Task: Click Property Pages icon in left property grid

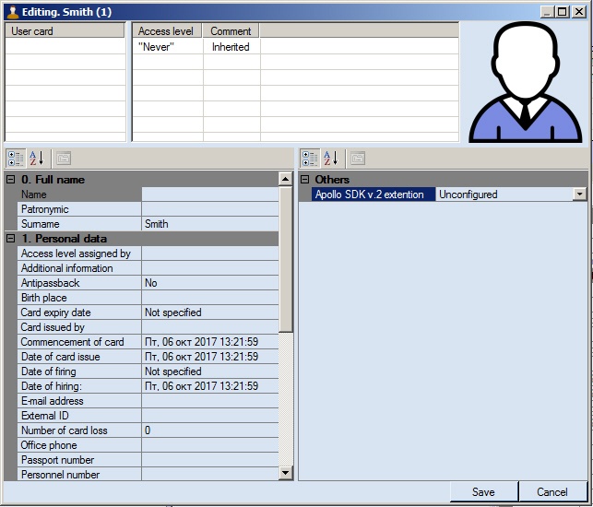Action: click(x=64, y=159)
